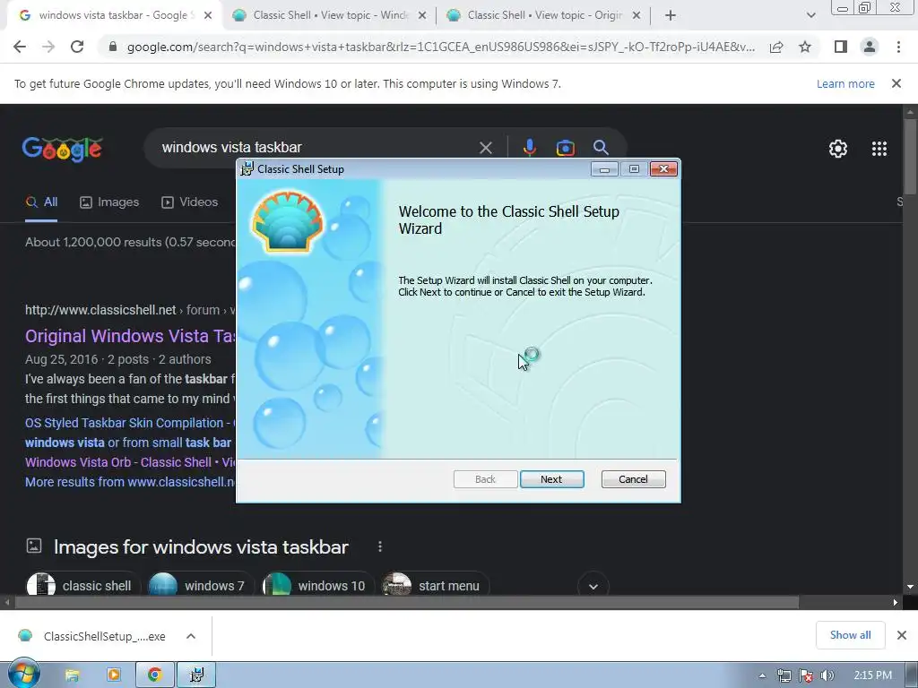
Task: Open options menu beside Images for windows vista taskbar
Action: [380, 546]
